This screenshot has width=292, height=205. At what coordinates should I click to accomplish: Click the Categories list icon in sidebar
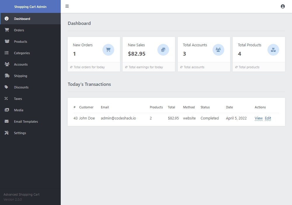coord(7,53)
